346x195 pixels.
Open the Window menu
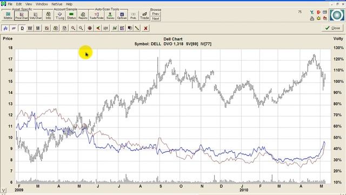[x=42, y=4]
